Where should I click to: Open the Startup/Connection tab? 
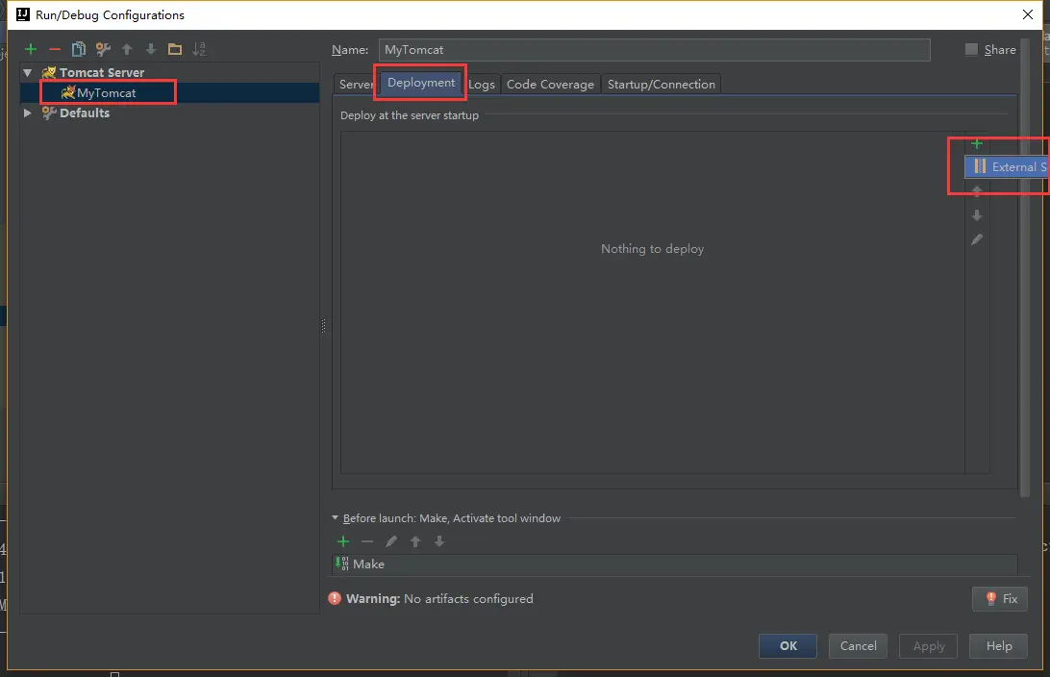(x=661, y=85)
